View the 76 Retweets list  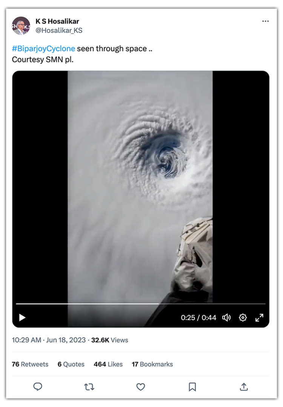pyautogui.click(x=30, y=364)
